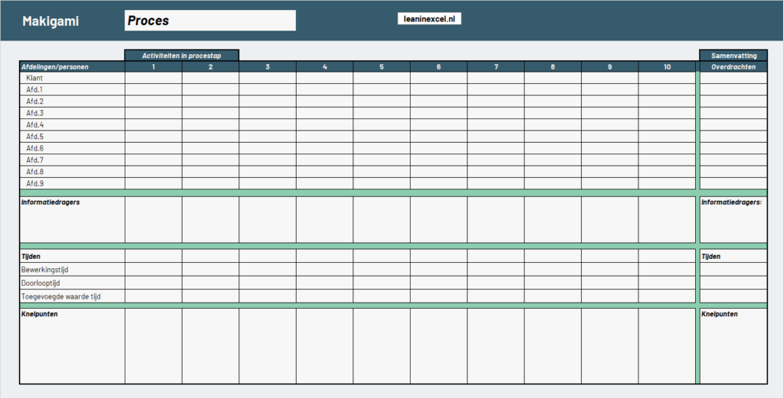Click the Afd.1 row label

tap(35, 89)
